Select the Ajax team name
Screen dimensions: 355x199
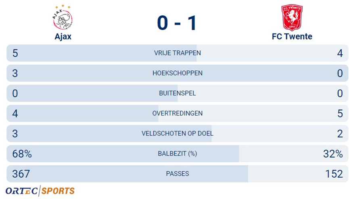tap(63, 37)
